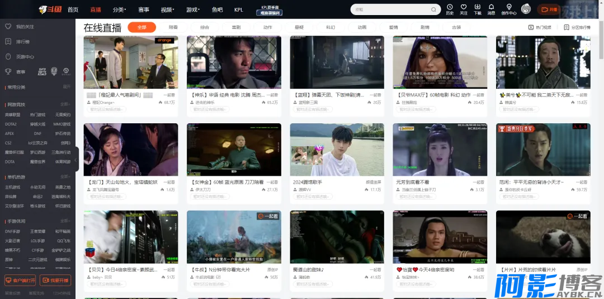Select the 动画 category filter
This screenshot has height=299, width=604.
tap(362, 27)
